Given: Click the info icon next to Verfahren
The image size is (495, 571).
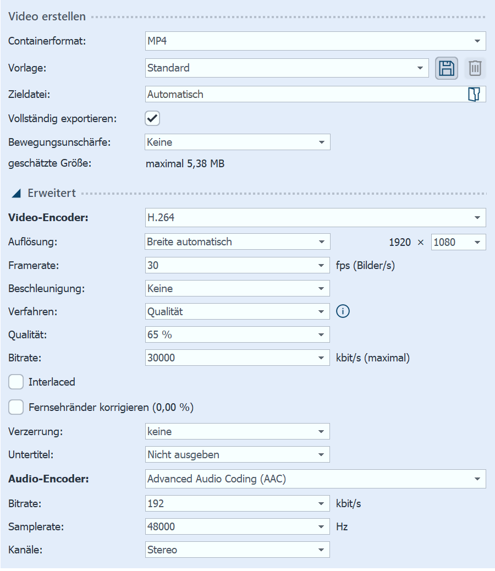Looking at the screenshot, I should click(x=343, y=311).
